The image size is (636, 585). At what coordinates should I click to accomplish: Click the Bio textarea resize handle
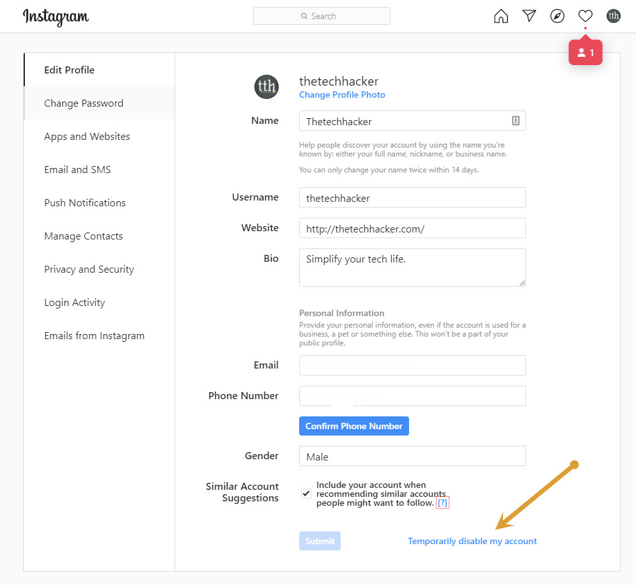pos(522,283)
